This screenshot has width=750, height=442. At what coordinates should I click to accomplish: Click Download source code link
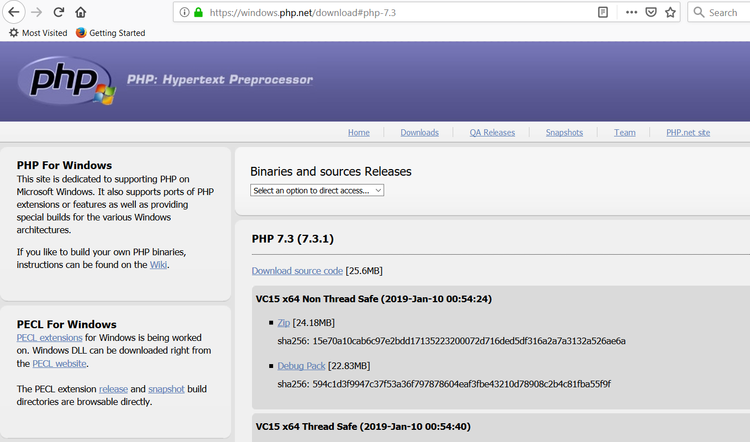tap(297, 271)
